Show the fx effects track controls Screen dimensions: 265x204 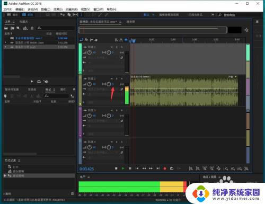86,40
